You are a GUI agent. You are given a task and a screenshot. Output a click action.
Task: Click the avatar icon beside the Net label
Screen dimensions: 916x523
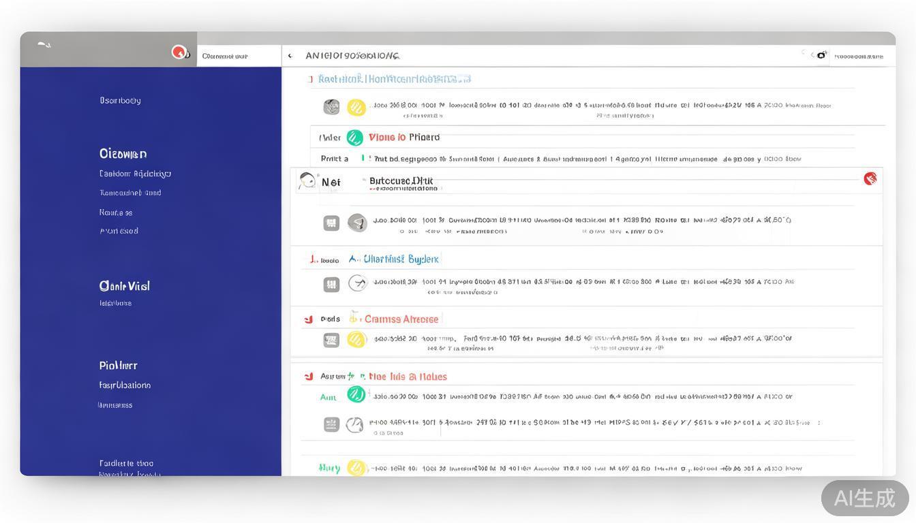[307, 181]
